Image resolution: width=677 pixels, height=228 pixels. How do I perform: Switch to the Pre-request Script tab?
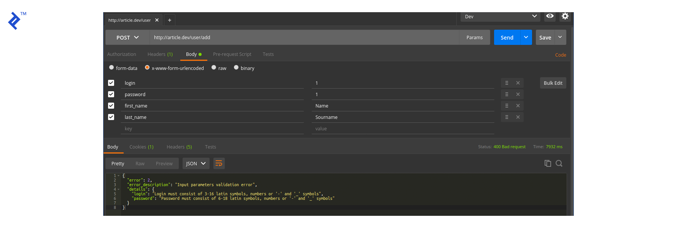pyautogui.click(x=232, y=54)
